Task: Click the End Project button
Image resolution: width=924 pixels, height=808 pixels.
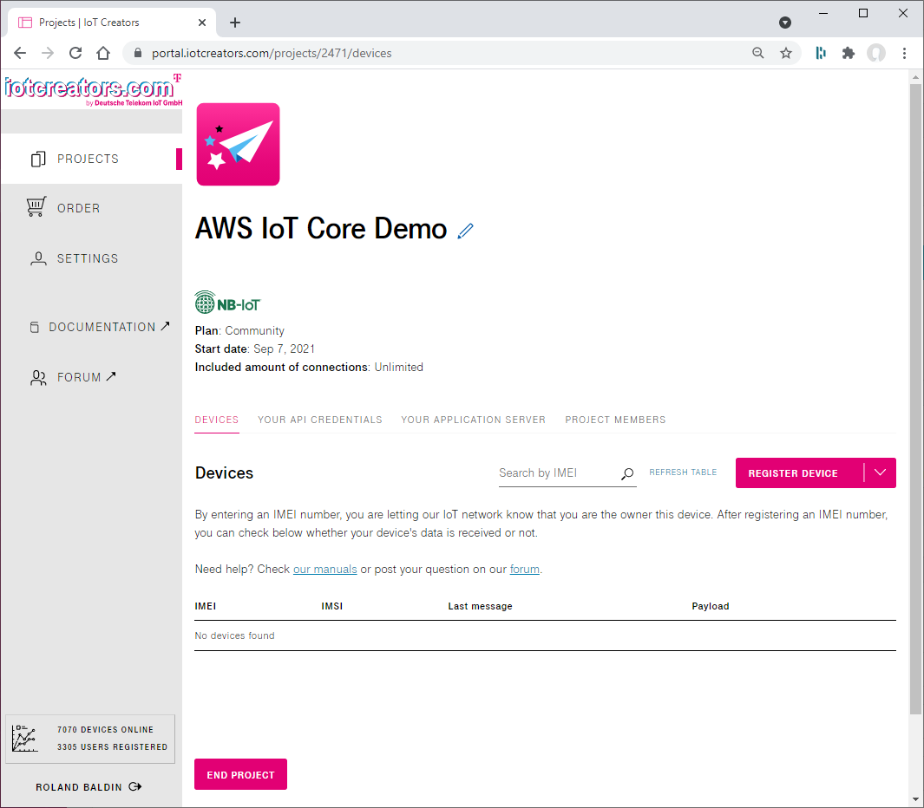Action: (x=240, y=775)
